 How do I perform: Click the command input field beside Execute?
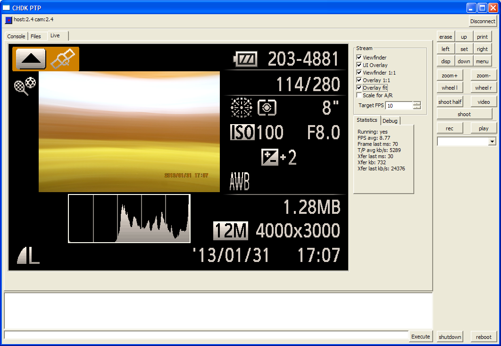click(207, 336)
